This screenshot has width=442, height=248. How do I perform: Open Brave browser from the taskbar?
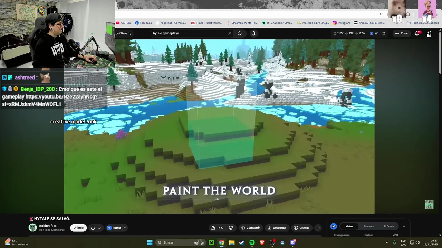click(x=262, y=242)
